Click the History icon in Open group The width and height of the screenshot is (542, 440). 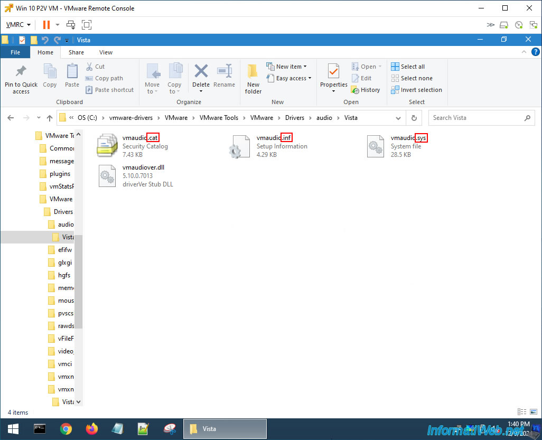point(355,90)
